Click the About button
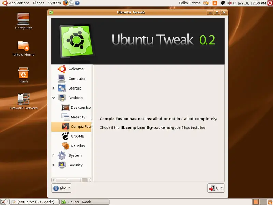The image size is (273, 205). (x=61, y=188)
